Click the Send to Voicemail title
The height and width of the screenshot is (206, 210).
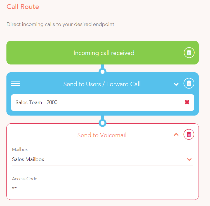102,135
